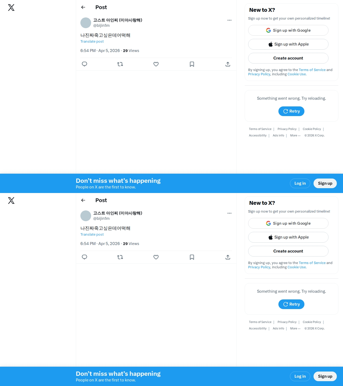Click the upper Translate post link
This screenshot has width=343, height=386.
point(92,41)
